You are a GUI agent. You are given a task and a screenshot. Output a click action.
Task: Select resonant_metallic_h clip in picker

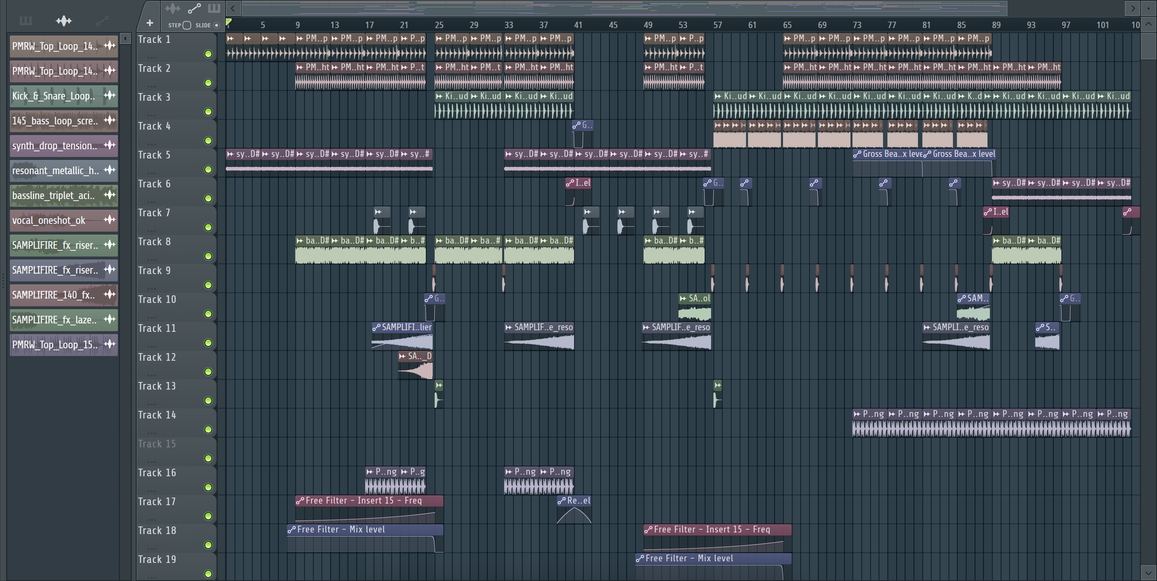click(x=64, y=171)
